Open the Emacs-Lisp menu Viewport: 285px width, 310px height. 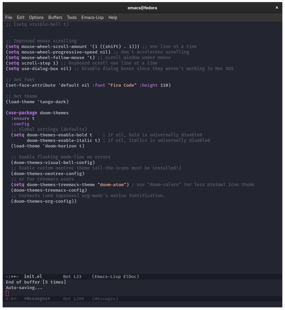(92, 17)
